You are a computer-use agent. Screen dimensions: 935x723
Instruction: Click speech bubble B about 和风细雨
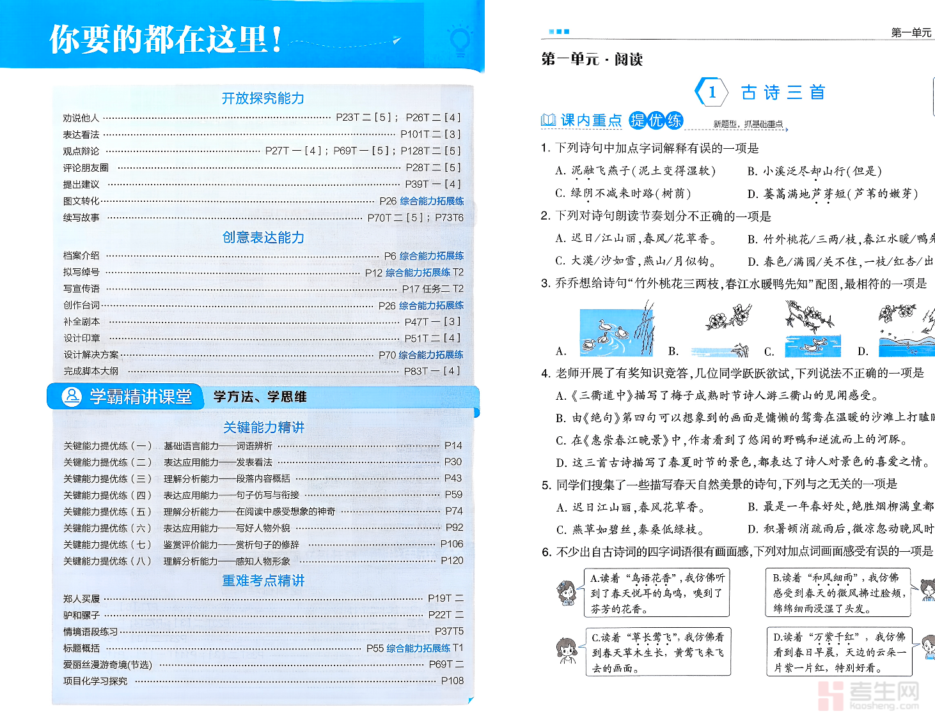pos(840,593)
